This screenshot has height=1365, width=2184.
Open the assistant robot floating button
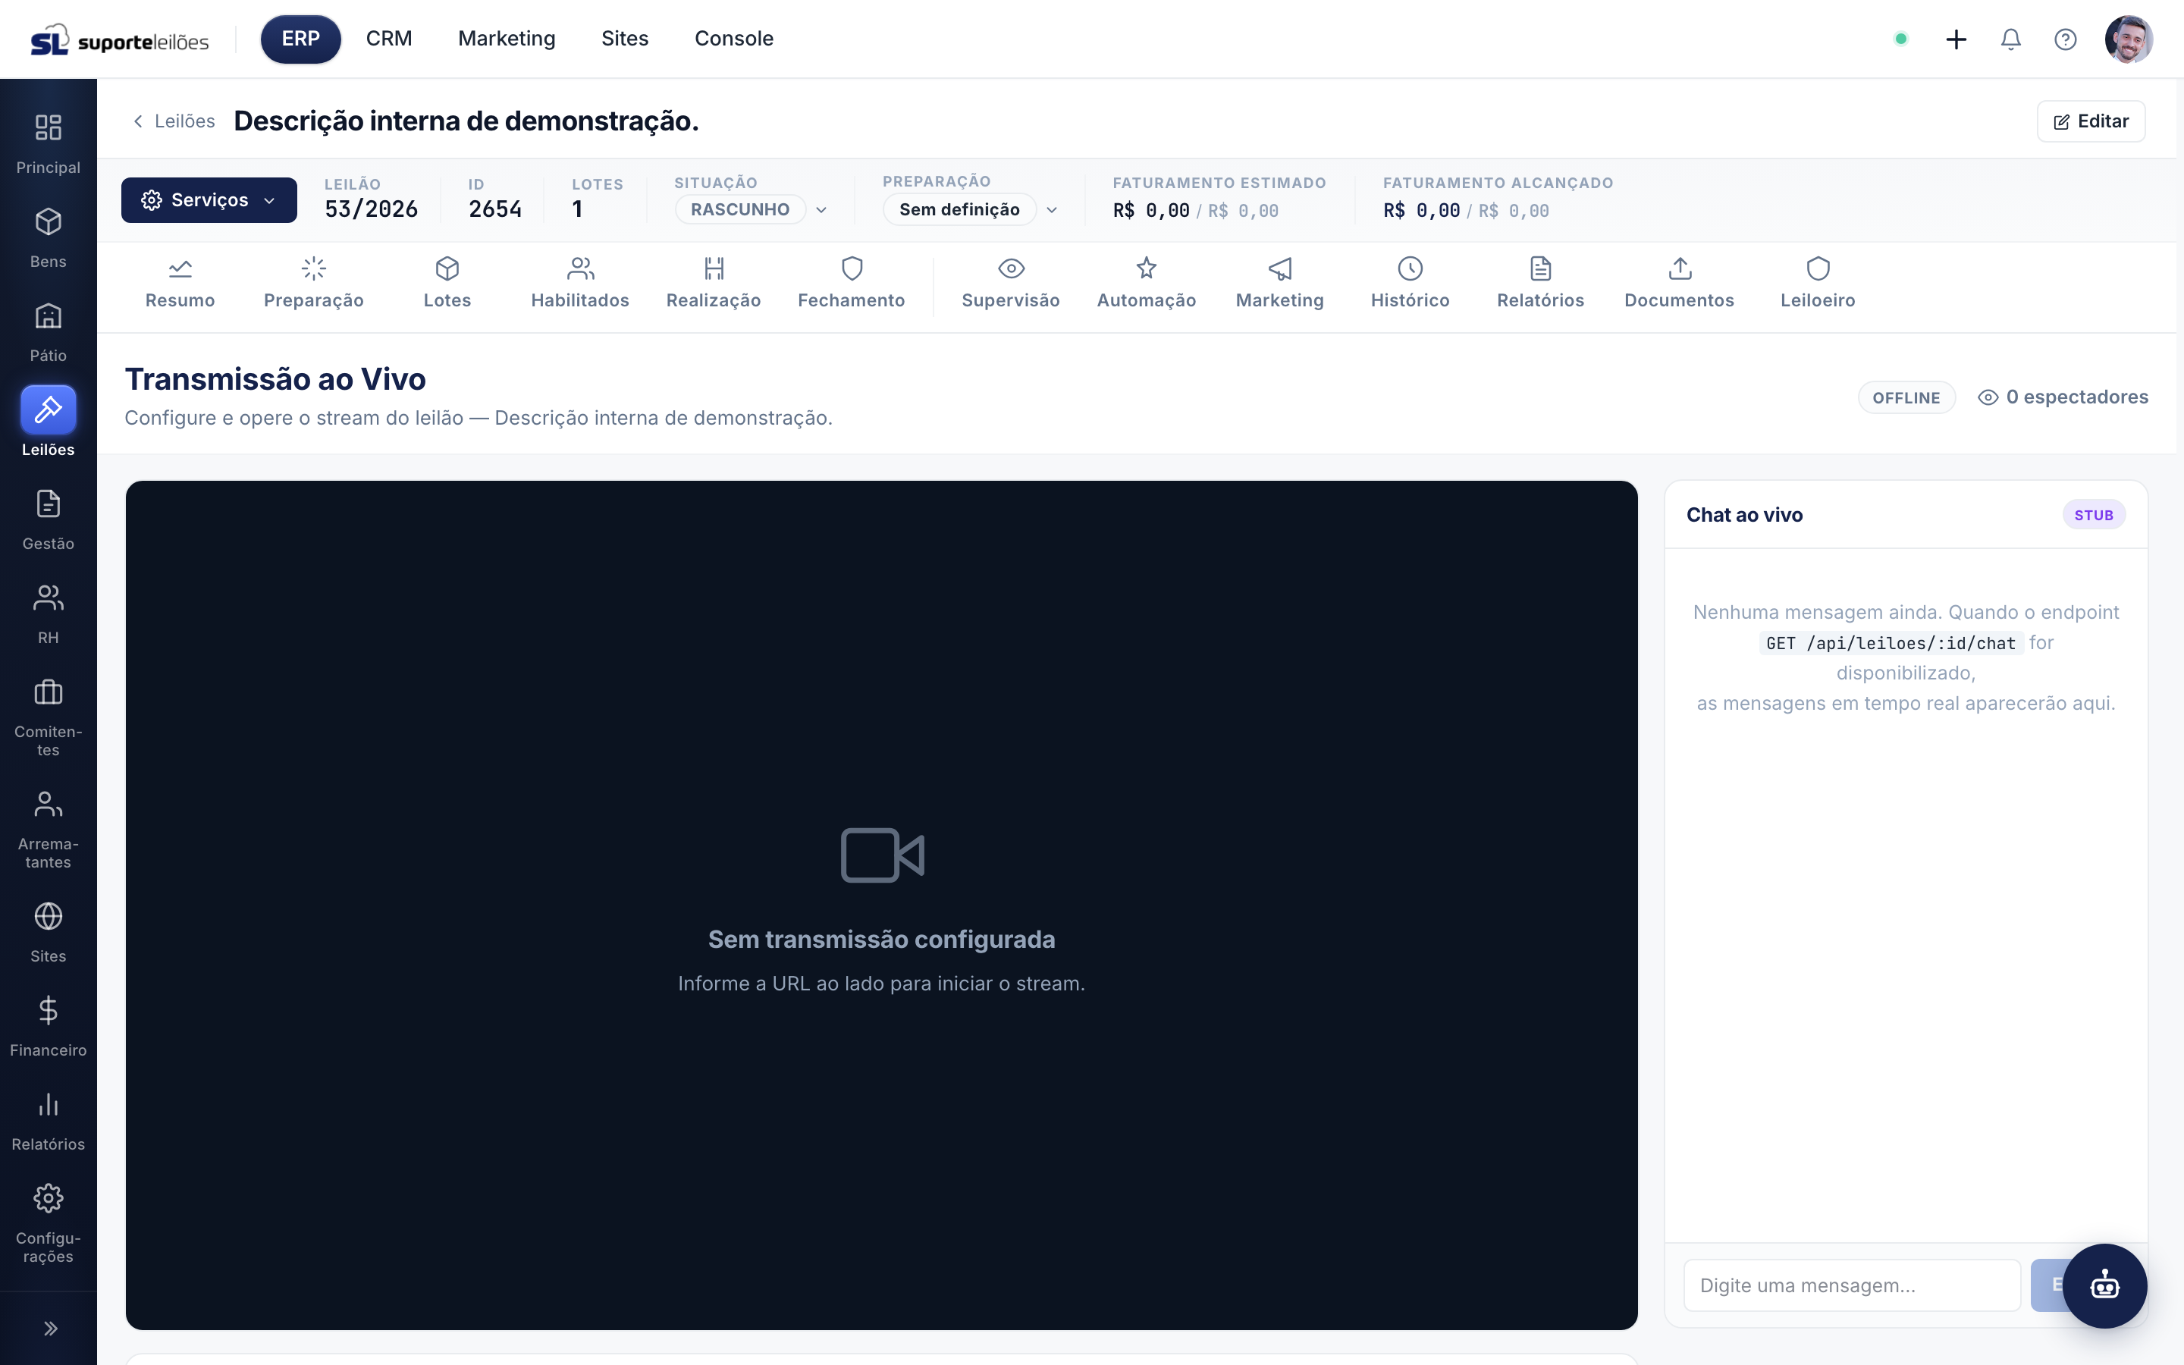(x=2104, y=1285)
